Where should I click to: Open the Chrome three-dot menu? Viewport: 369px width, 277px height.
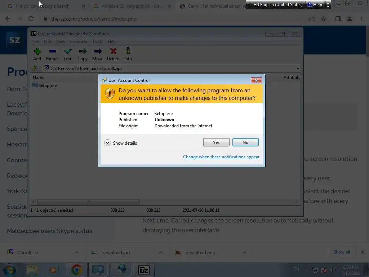tap(361, 19)
